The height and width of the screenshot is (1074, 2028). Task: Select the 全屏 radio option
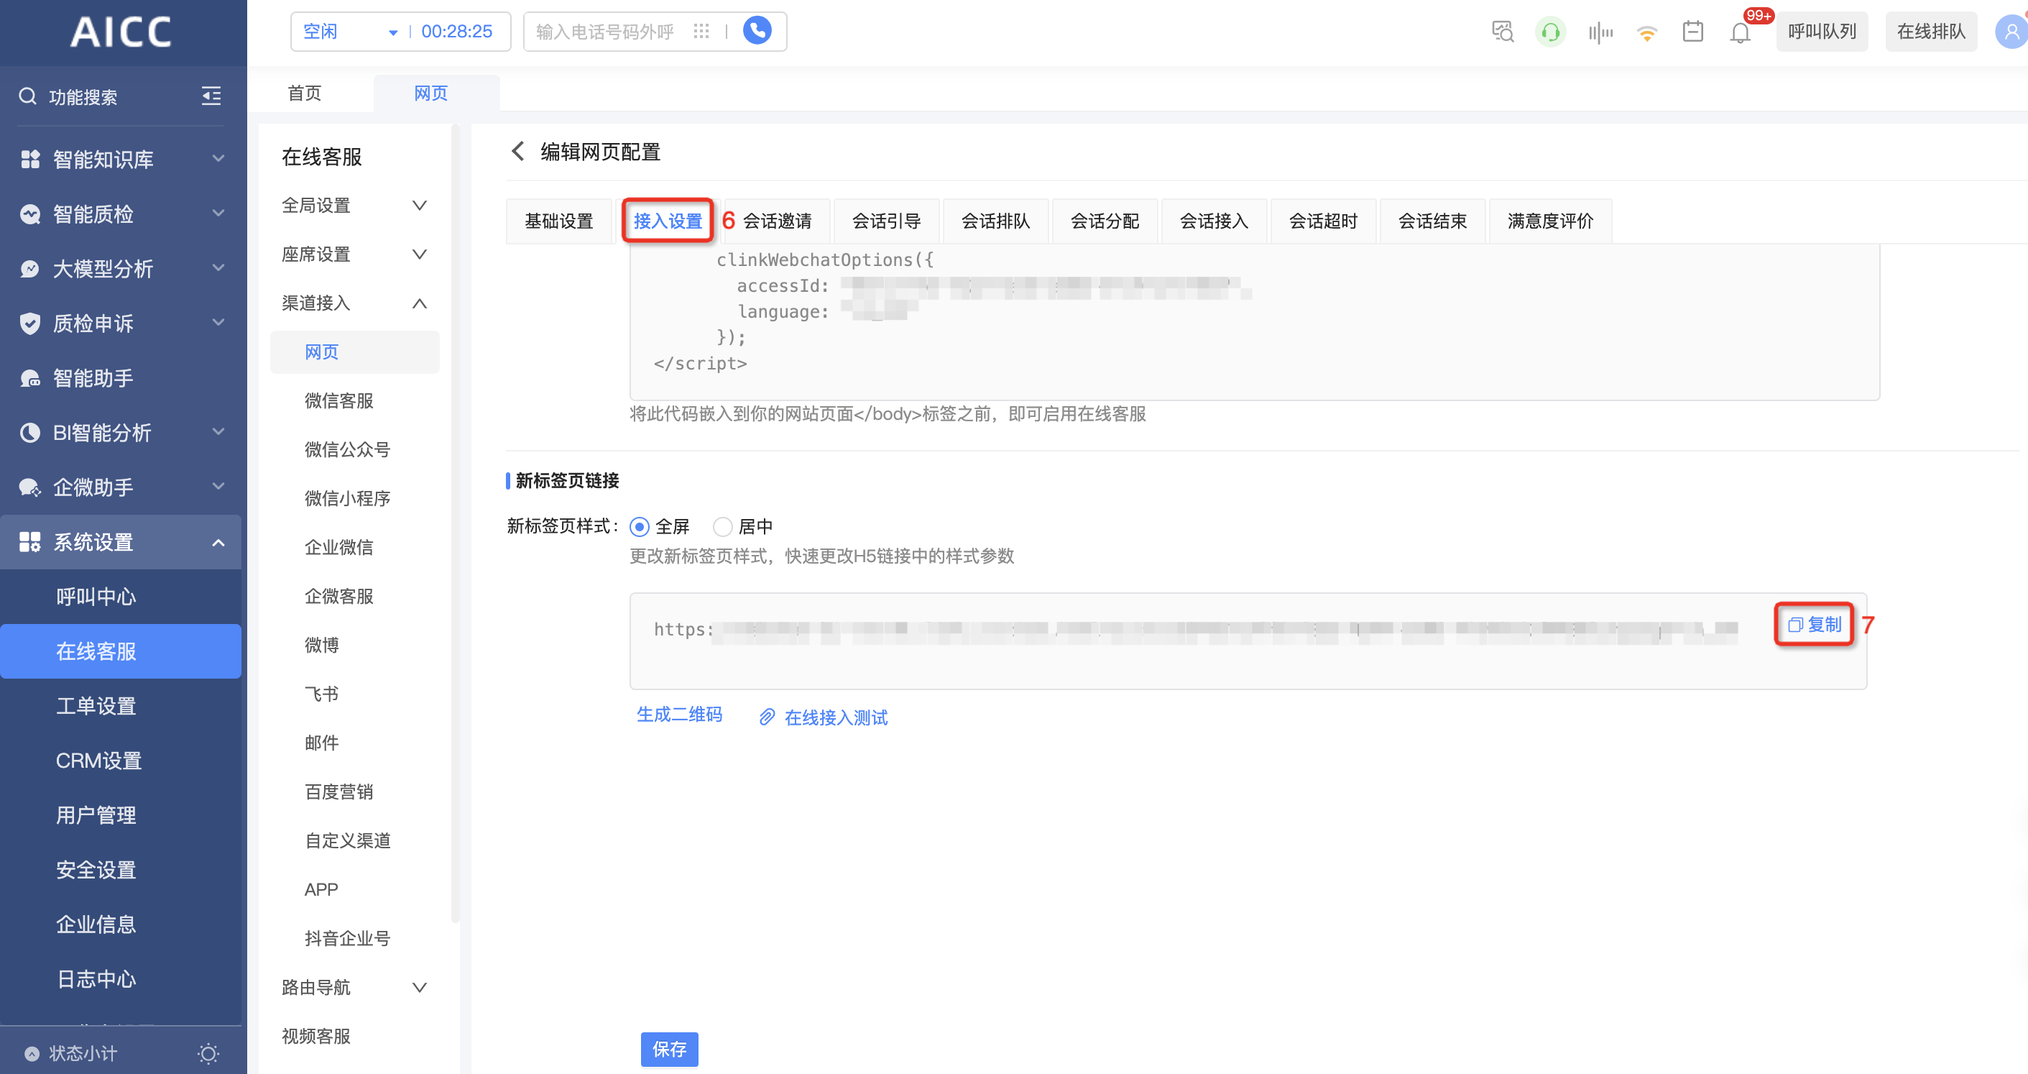coord(640,526)
